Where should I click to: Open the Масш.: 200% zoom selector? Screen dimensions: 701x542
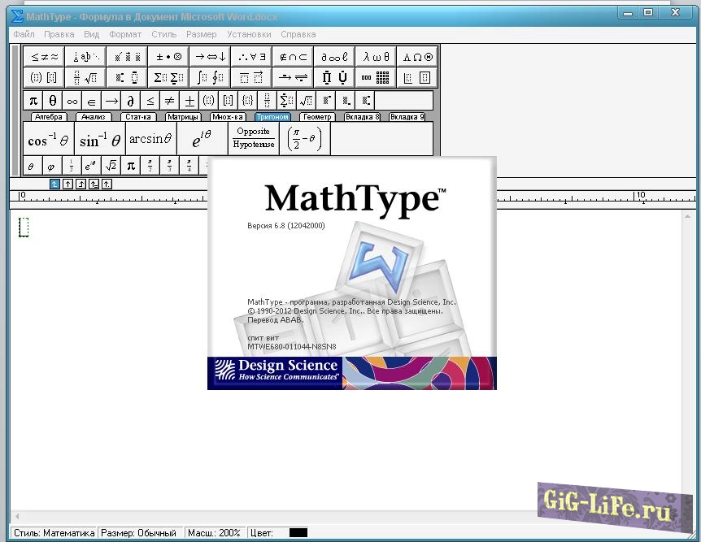coord(214,533)
